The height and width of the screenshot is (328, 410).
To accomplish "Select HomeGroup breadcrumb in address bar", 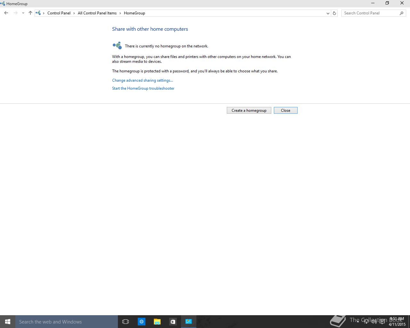I will point(135,13).
